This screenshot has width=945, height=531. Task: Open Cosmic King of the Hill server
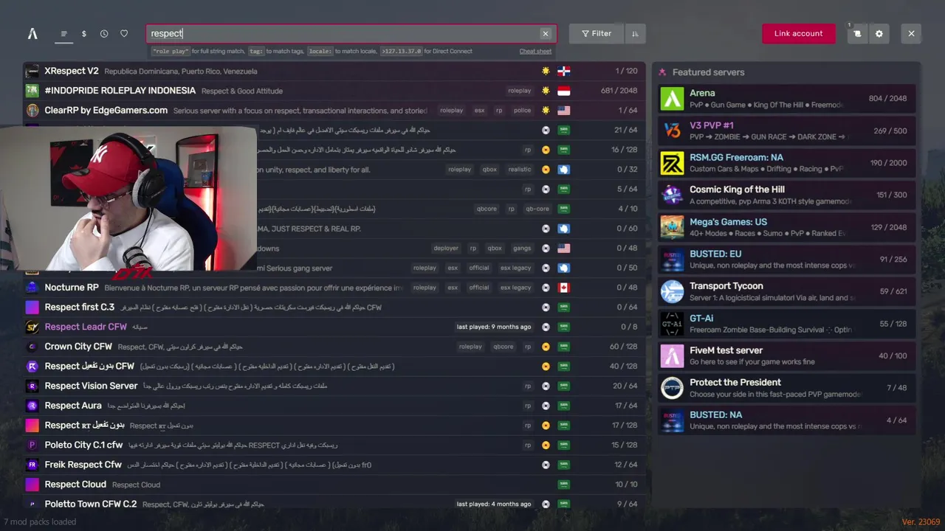click(x=787, y=195)
